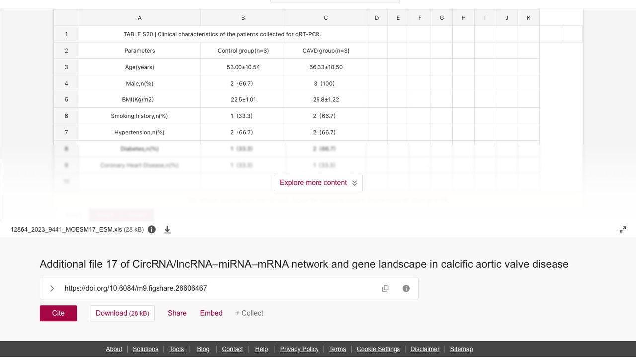The width and height of the screenshot is (636, 358).
Task: Click the TABLE S20 title cell
Action: (x=222, y=34)
